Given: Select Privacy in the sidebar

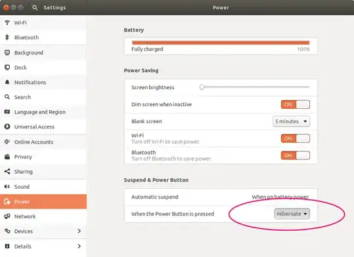Looking at the screenshot, I should (43, 157).
